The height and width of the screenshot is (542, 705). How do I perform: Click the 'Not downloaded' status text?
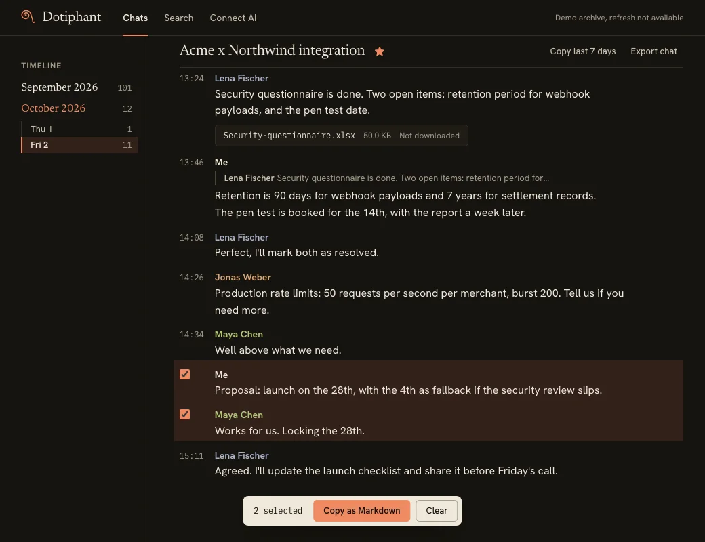(x=429, y=135)
